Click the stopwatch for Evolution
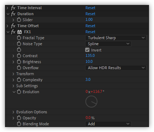Image resolution: width=154 pixels, height=132 pixels. tap(19, 92)
